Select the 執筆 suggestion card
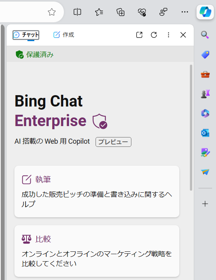This screenshot has width=216, height=280. [x=97, y=191]
